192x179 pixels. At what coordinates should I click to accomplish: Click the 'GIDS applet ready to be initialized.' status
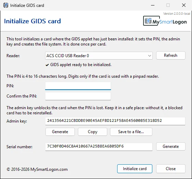[81, 65]
